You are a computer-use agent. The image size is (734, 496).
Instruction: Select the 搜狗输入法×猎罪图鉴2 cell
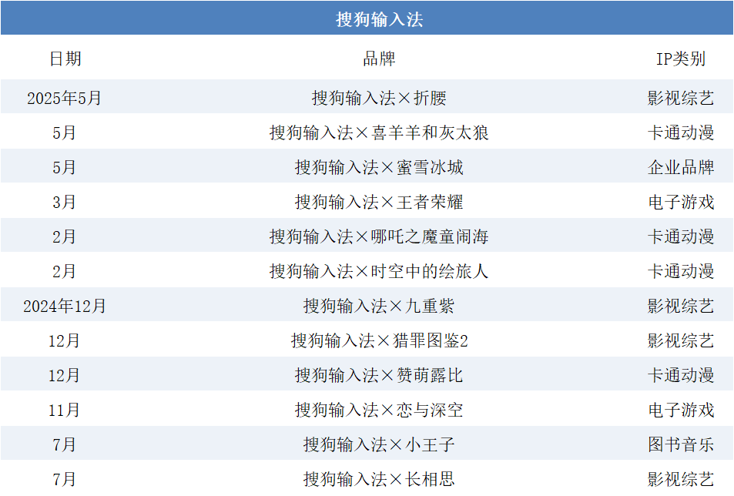pos(379,340)
